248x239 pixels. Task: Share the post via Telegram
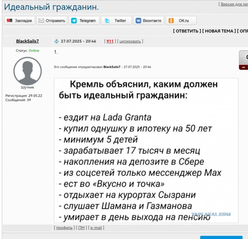[84, 21]
